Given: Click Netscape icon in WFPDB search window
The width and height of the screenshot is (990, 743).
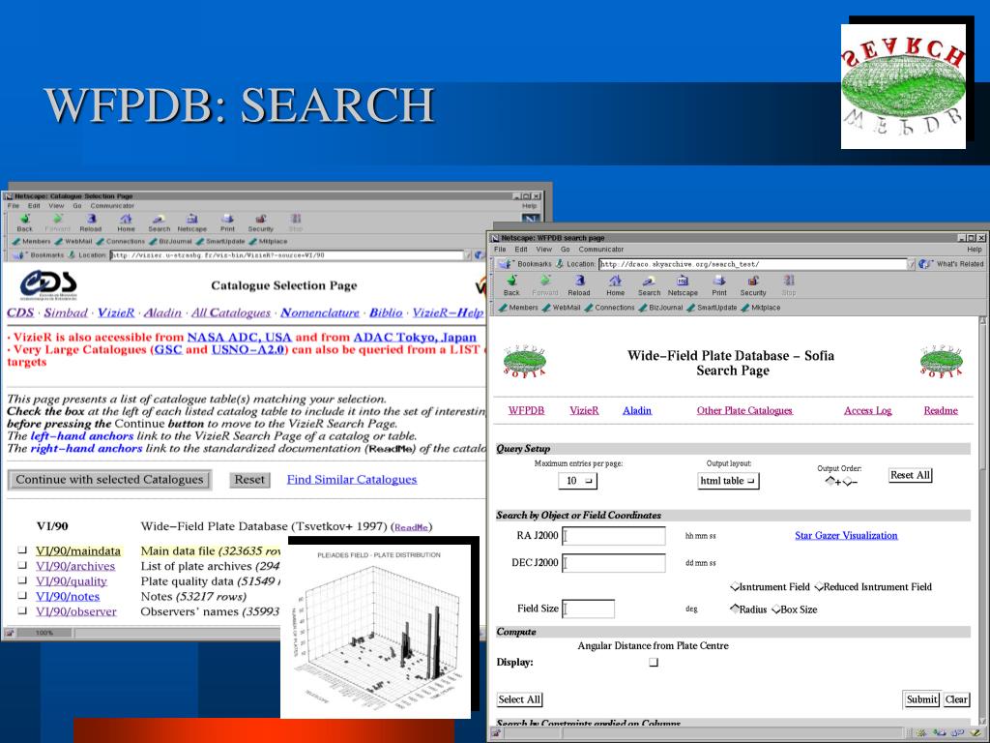Looking at the screenshot, I should click(x=683, y=285).
